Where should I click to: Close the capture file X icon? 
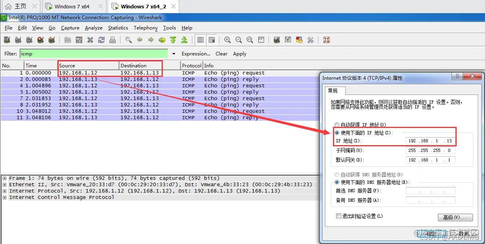point(90,40)
